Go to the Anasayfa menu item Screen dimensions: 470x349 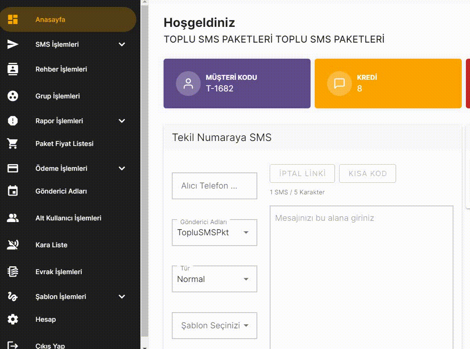(68, 19)
